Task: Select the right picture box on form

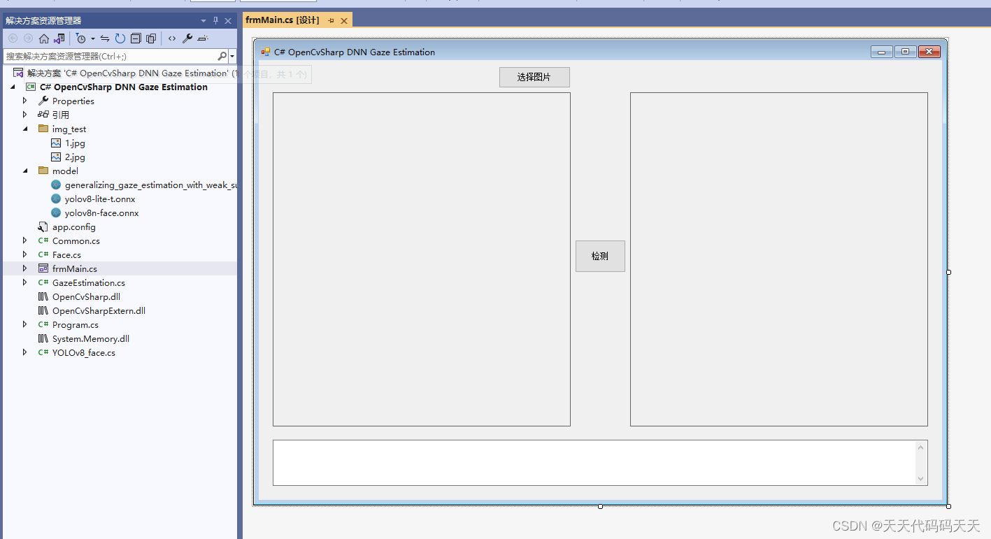Action: (779, 259)
